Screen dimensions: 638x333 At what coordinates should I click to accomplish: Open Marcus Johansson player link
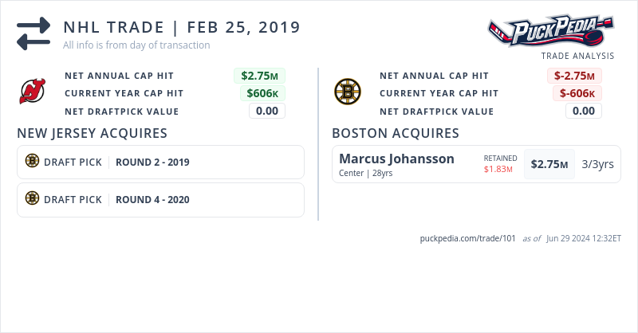396,159
